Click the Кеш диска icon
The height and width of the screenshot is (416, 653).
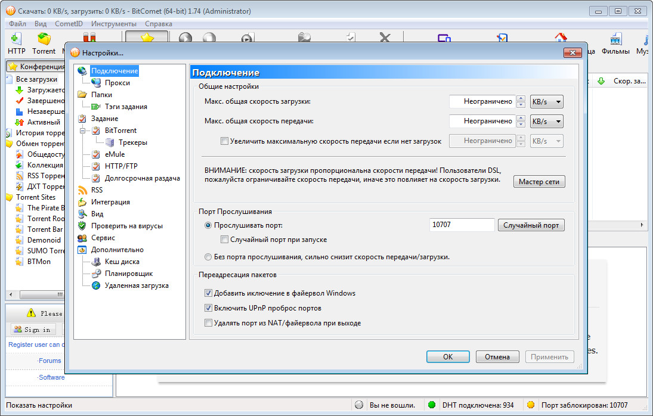[96, 262]
